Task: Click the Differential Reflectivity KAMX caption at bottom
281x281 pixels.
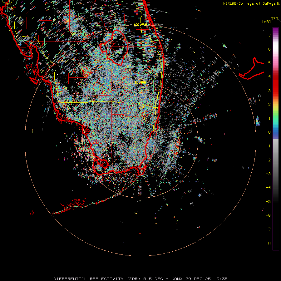Action: [x=140, y=279]
